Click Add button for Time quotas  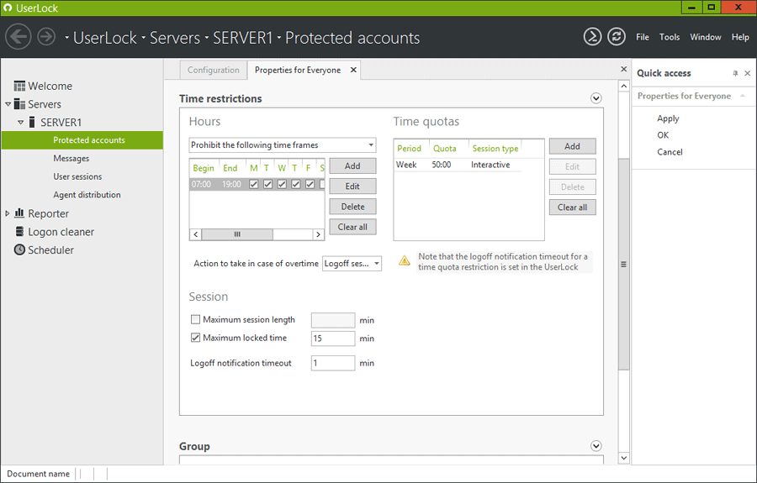click(x=572, y=146)
